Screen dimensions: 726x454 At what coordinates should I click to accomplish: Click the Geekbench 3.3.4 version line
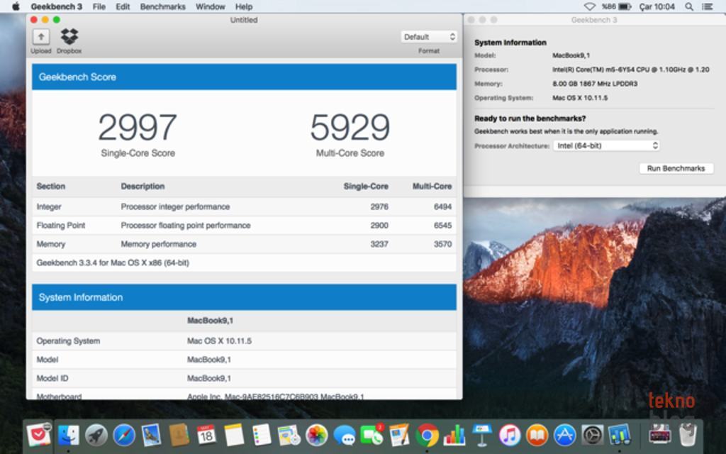[x=113, y=262]
